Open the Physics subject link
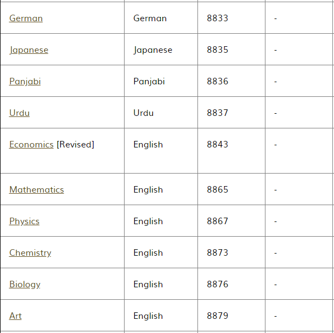This screenshot has height=333, width=334. click(x=24, y=221)
